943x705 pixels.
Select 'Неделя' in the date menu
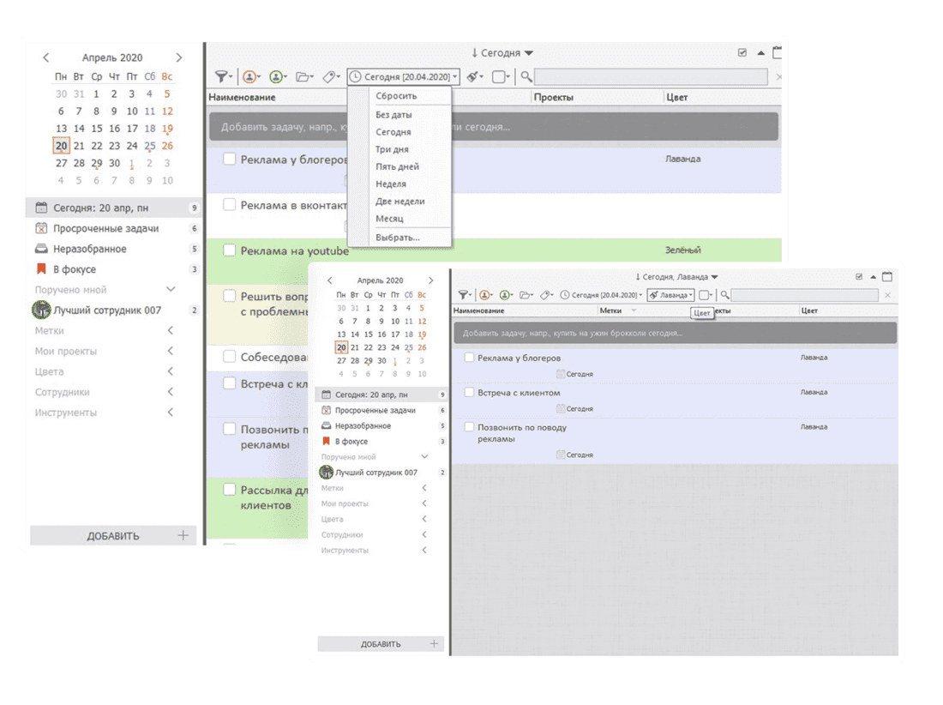coord(391,184)
